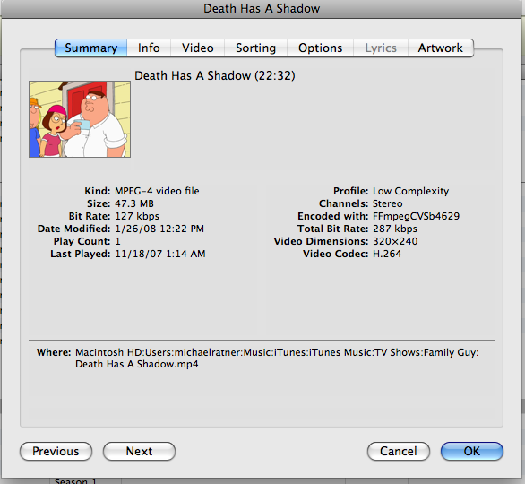Click the Video Dimensions value '320×240'

395,241
